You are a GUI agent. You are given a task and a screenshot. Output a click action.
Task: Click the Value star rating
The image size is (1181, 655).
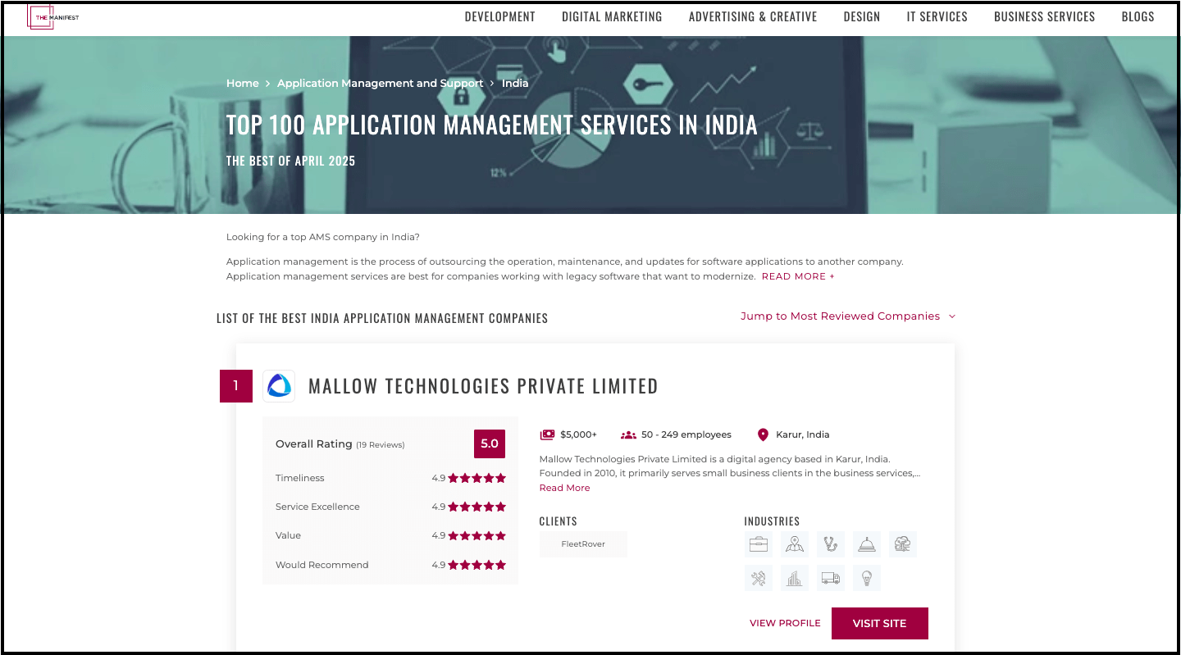pos(477,535)
